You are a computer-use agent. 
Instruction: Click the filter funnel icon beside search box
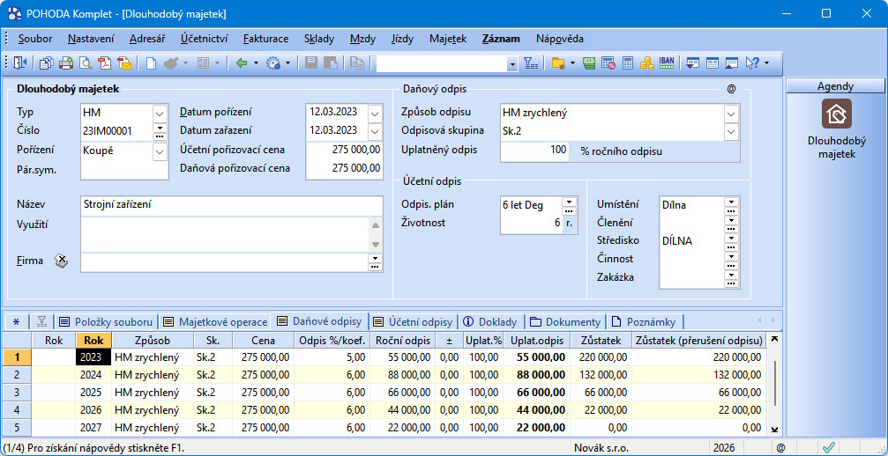click(x=530, y=63)
